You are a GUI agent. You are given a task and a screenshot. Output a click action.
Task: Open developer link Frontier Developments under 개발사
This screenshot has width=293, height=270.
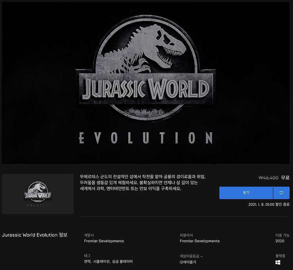(104, 241)
